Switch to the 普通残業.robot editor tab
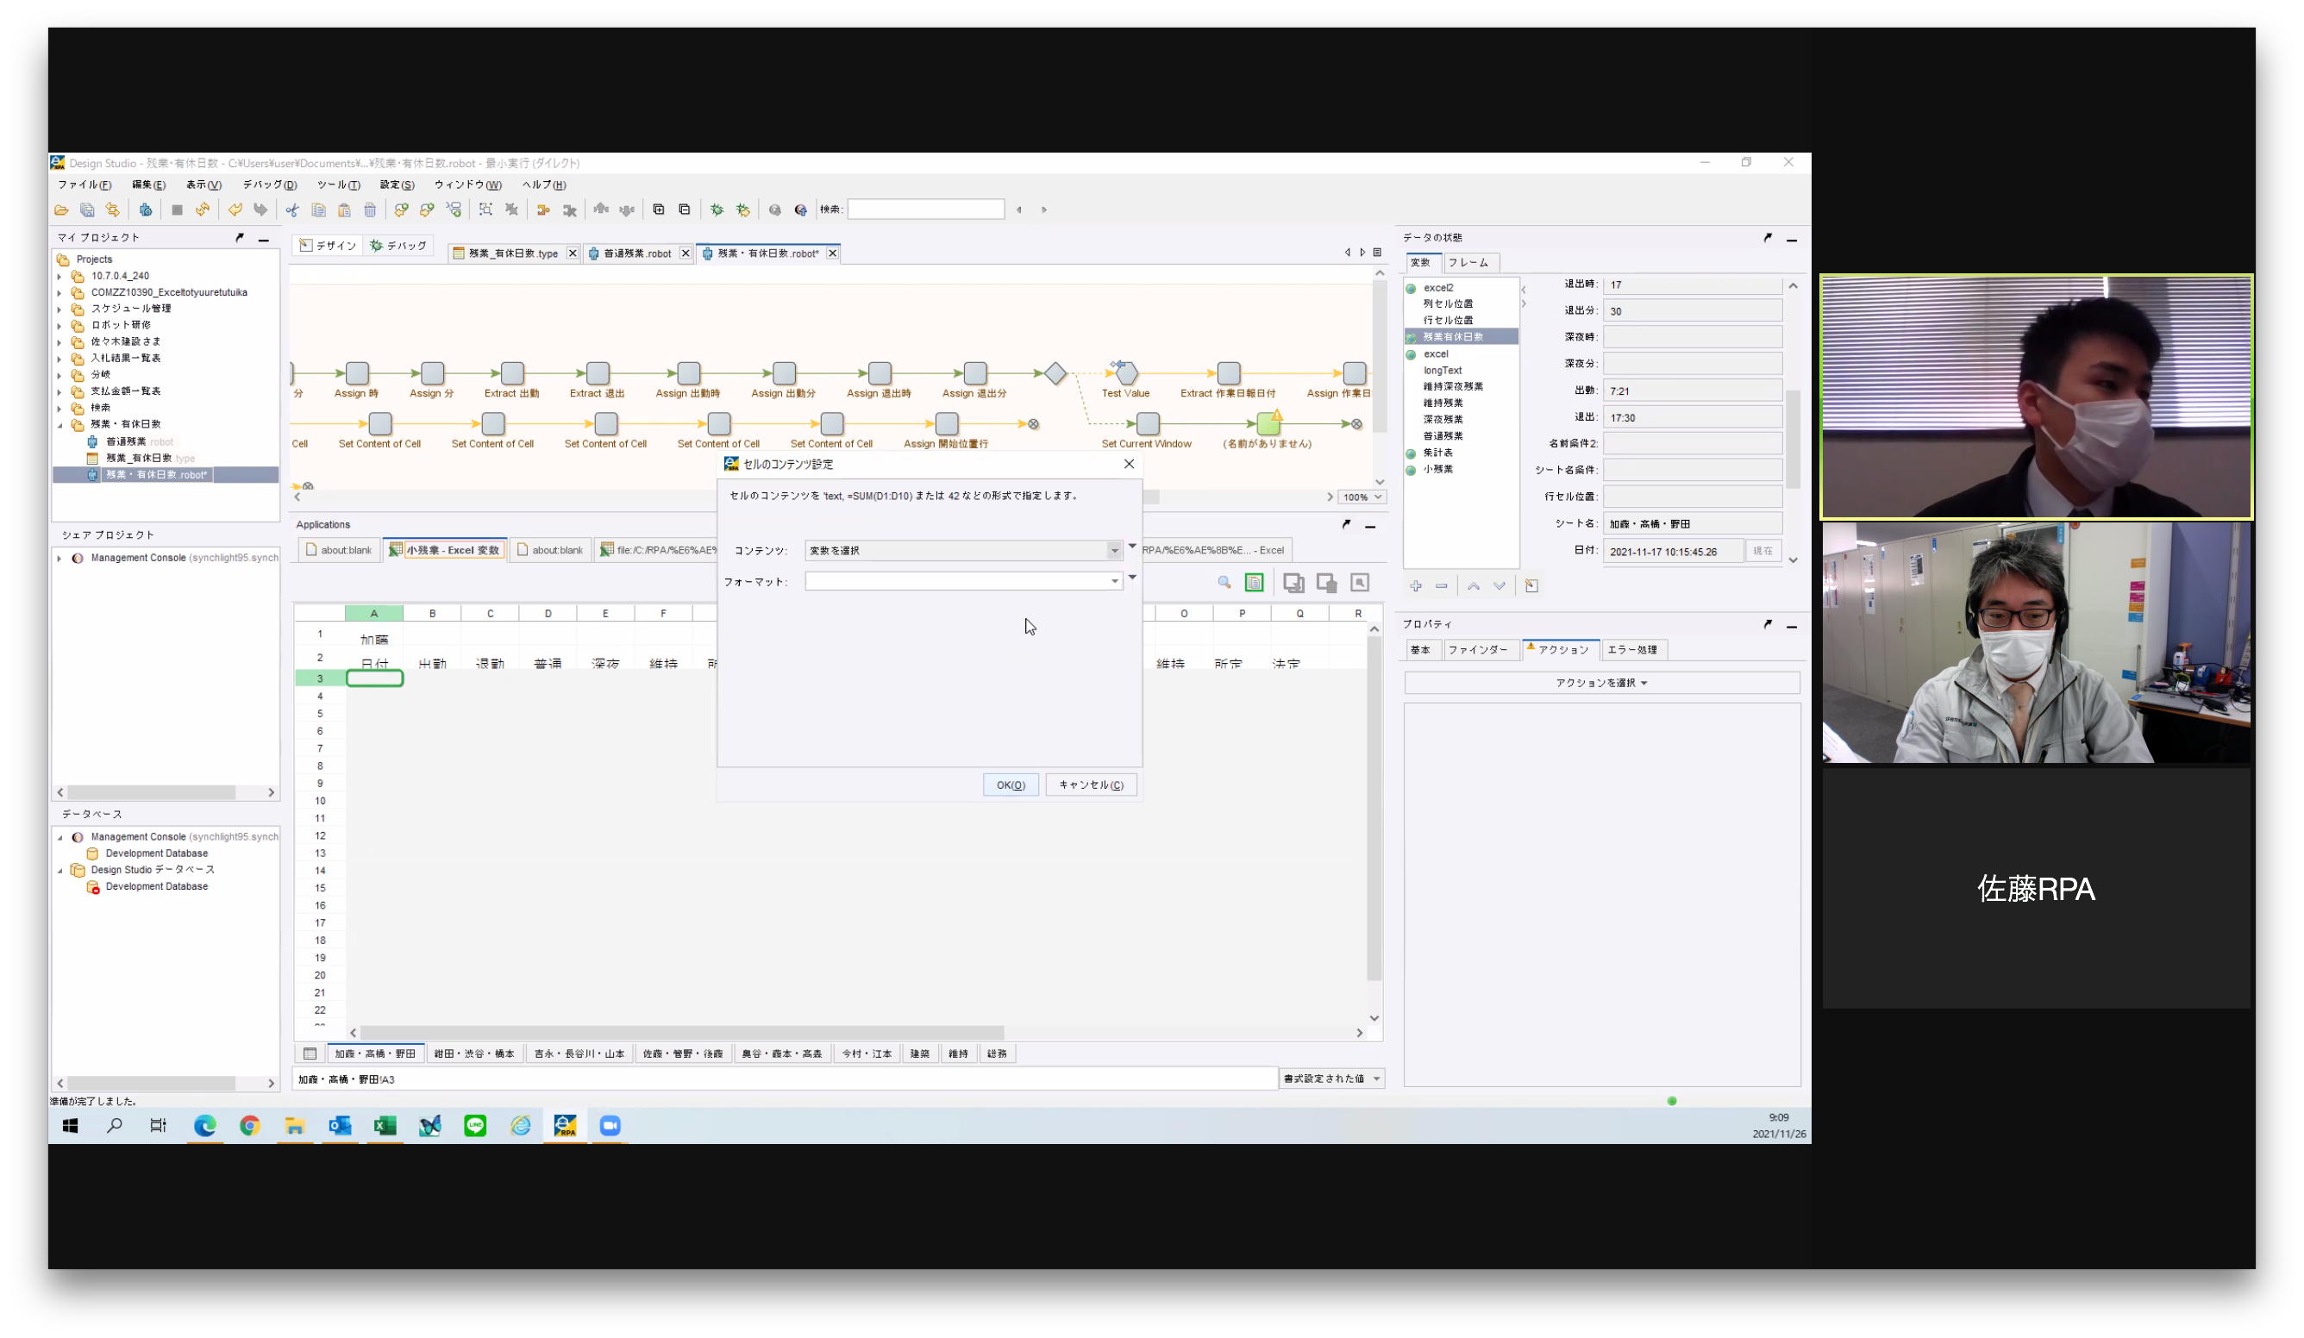The width and height of the screenshot is (2304, 1338). point(637,254)
